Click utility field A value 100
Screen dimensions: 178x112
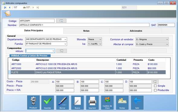[x=65, y=82]
